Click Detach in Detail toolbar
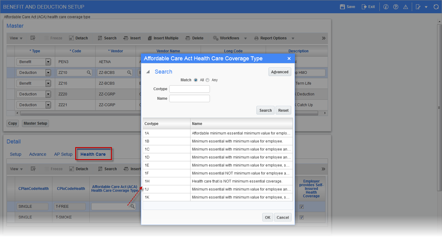Screen dimensions: 442x237 click(79, 169)
